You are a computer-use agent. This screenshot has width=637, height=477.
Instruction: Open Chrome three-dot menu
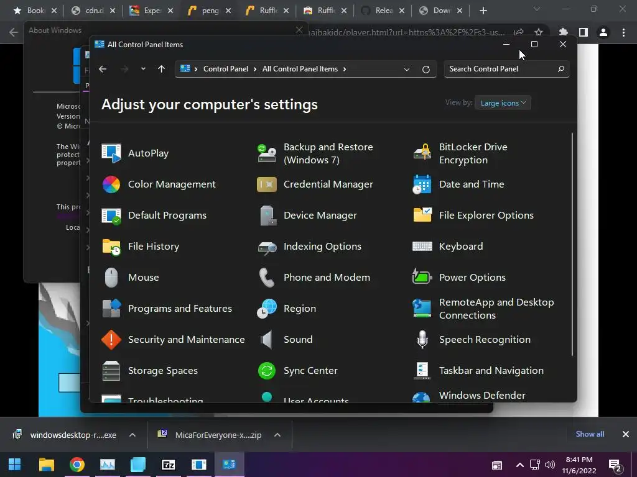(623, 32)
